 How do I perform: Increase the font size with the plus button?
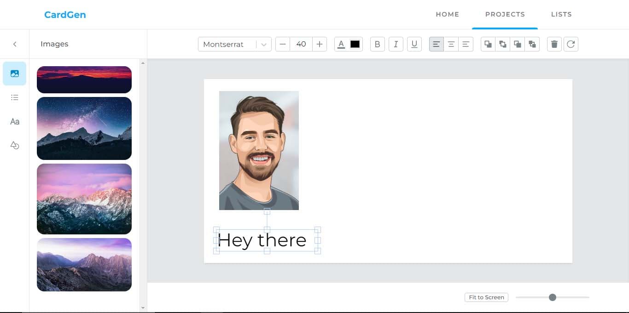[320, 44]
